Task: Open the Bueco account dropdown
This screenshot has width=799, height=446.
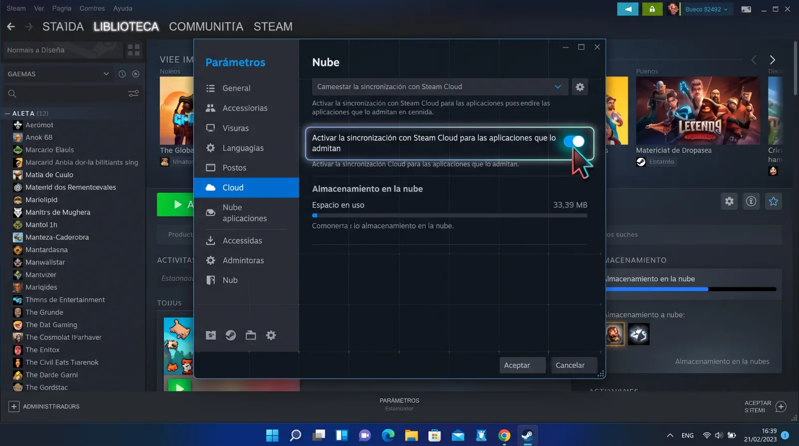Action: [706, 9]
